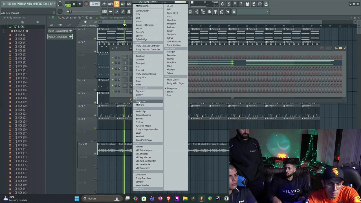Open the OPTIONS menu
The image size is (361, 203).
click(38, 4)
